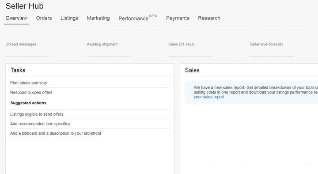Click the Unread messages summary
This screenshot has width=318, height=174.
click(21, 44)
